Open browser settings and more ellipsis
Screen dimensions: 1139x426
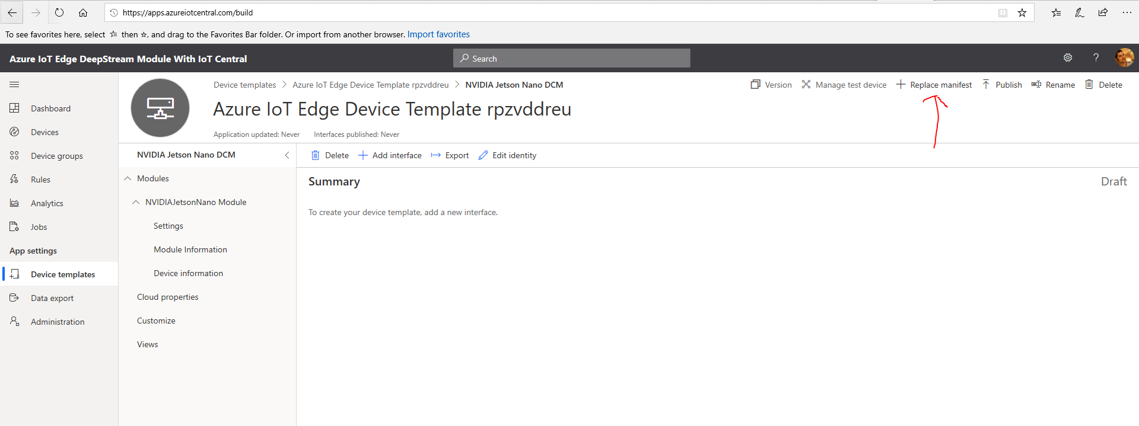(1127, 12)
